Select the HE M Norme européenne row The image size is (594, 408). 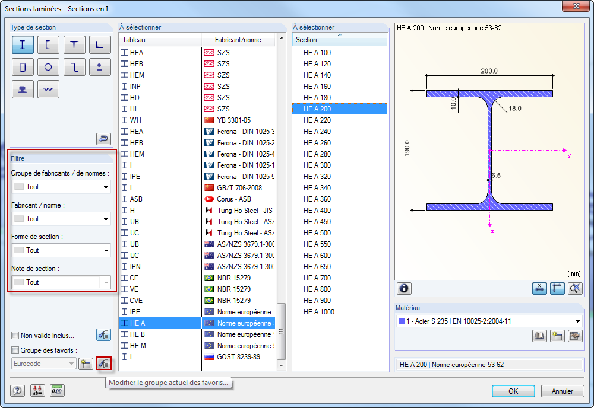coord(197,346)
